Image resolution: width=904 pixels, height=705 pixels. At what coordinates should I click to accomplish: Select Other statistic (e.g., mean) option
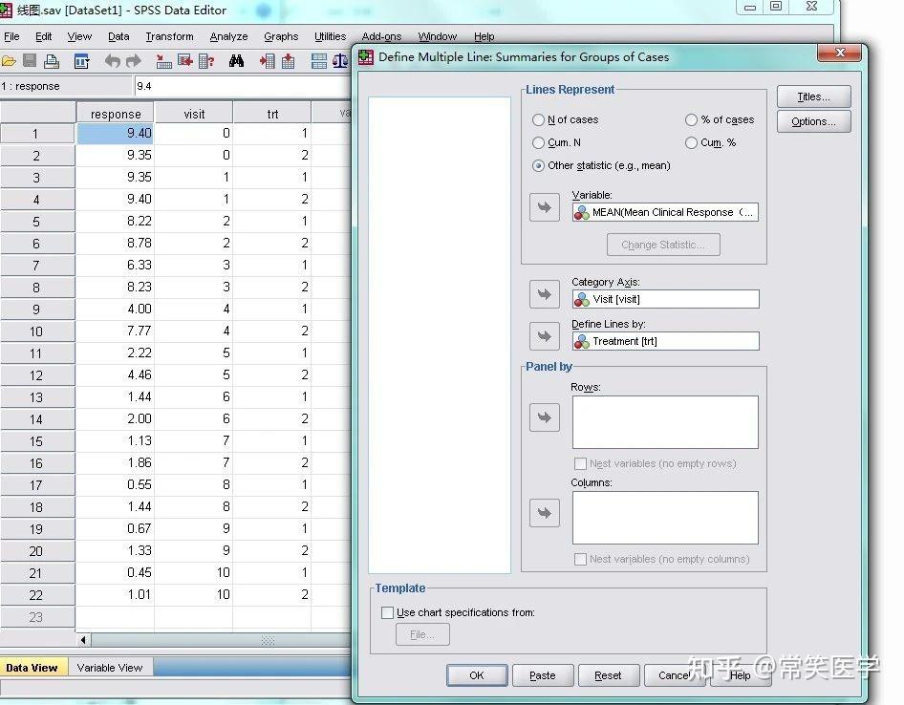[538, 166]
